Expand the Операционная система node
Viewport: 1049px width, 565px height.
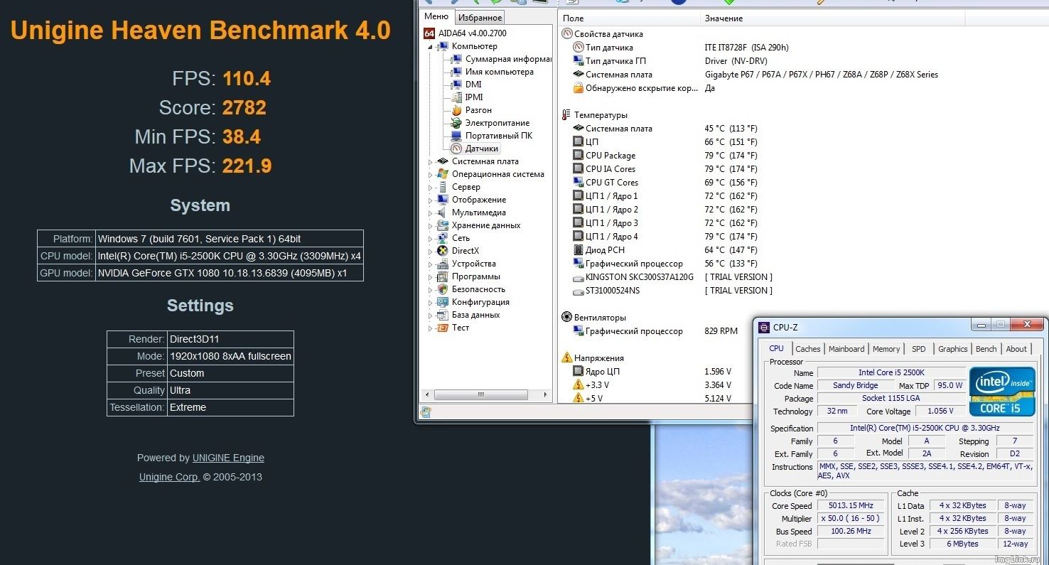tap(431, 175)
